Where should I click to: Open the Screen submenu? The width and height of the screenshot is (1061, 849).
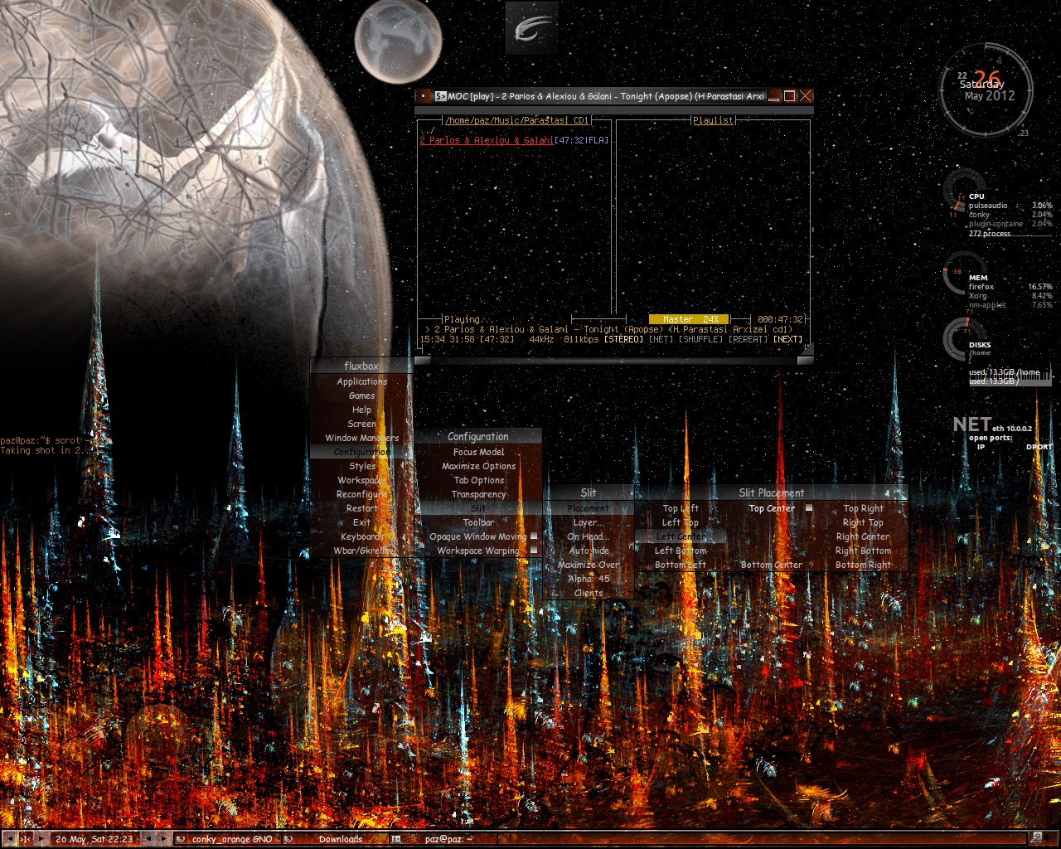point(361,424)
